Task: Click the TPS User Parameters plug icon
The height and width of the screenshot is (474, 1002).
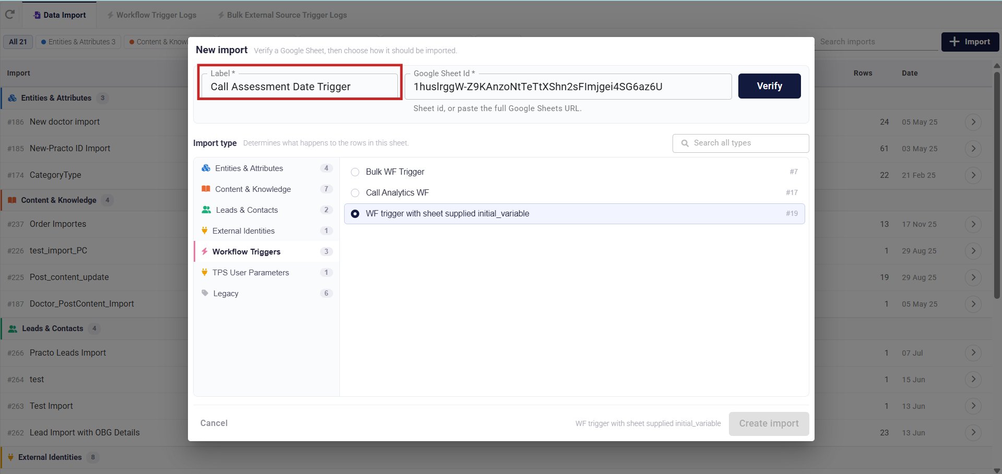Action: click(205, 272)
